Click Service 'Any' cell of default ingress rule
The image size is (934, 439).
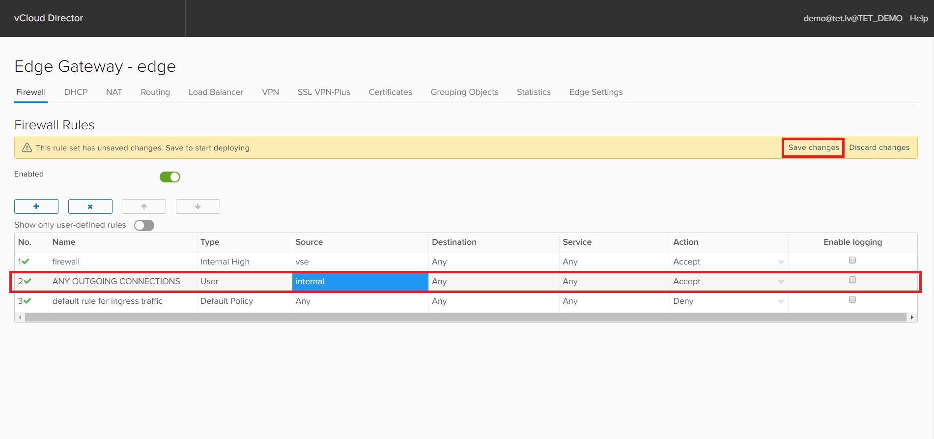(x=615, y=301)
